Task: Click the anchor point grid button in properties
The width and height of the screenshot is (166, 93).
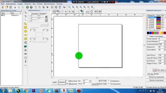Action: 46,20
